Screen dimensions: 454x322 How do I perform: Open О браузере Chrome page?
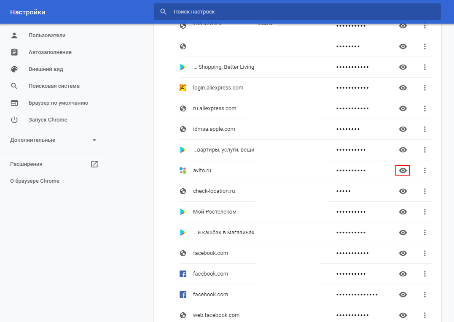coord(35,181)
